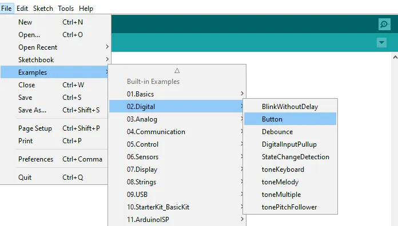Open the tonePitchFollower example
The height and width of the screenshot is (226, 398).
tap(290, 207)
